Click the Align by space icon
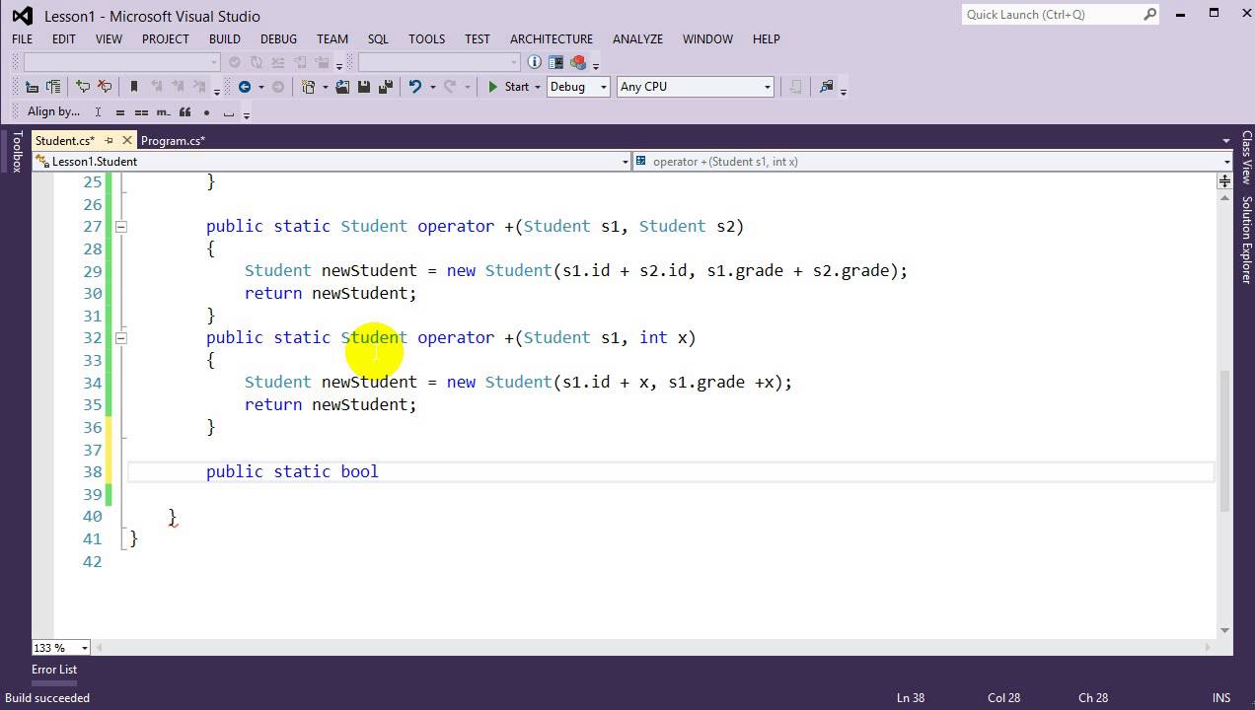The width and height of the screenshot is (1255, 710). (228, 112)
